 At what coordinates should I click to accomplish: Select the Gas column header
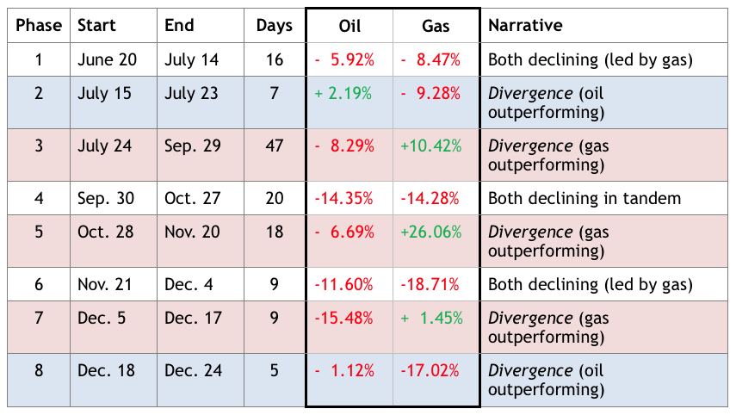coord(435,26)
